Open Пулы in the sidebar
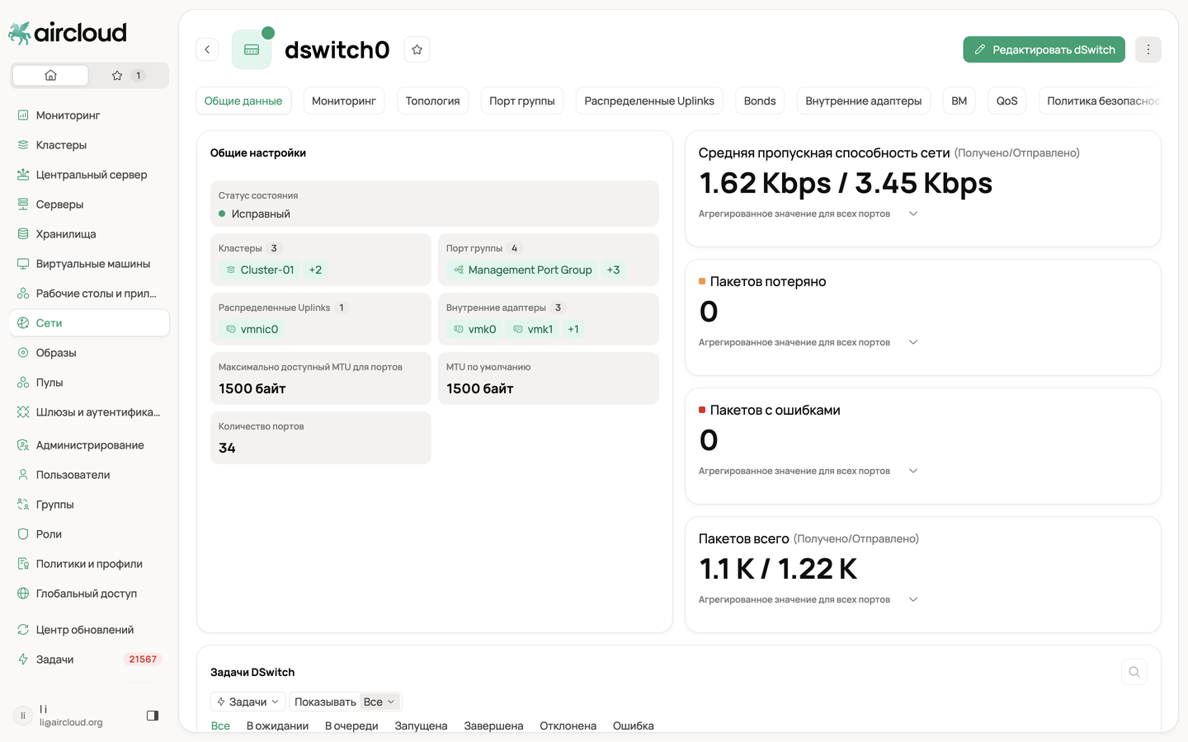 [89, 383]
